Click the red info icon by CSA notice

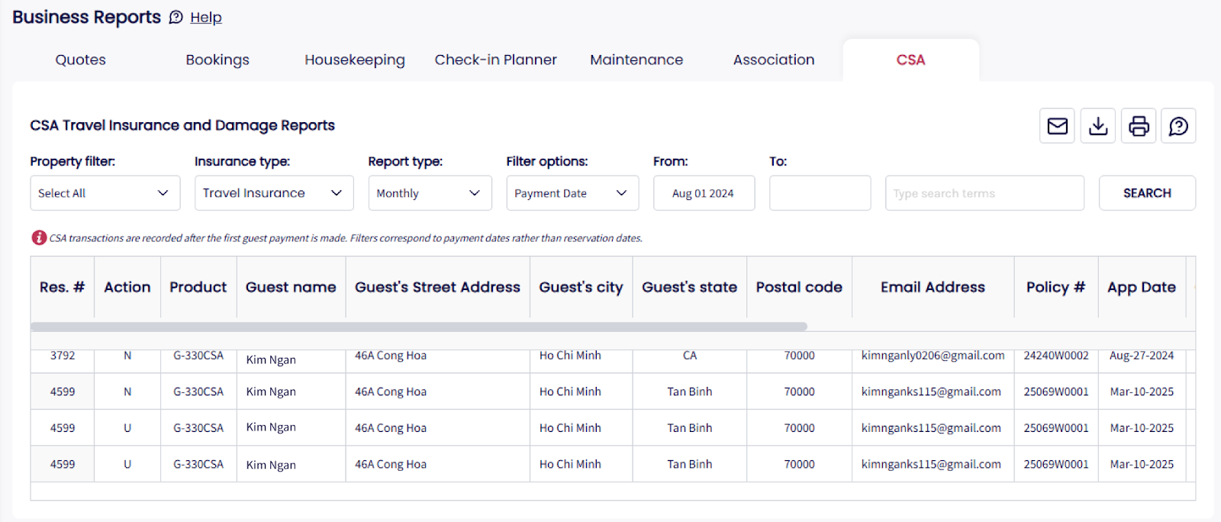[39, 238]
